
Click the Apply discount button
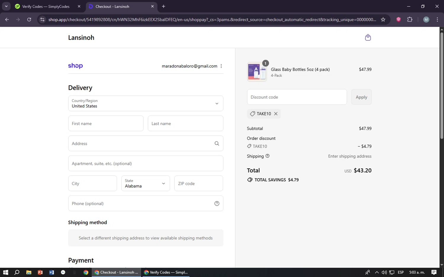click(x=361, y=97)
